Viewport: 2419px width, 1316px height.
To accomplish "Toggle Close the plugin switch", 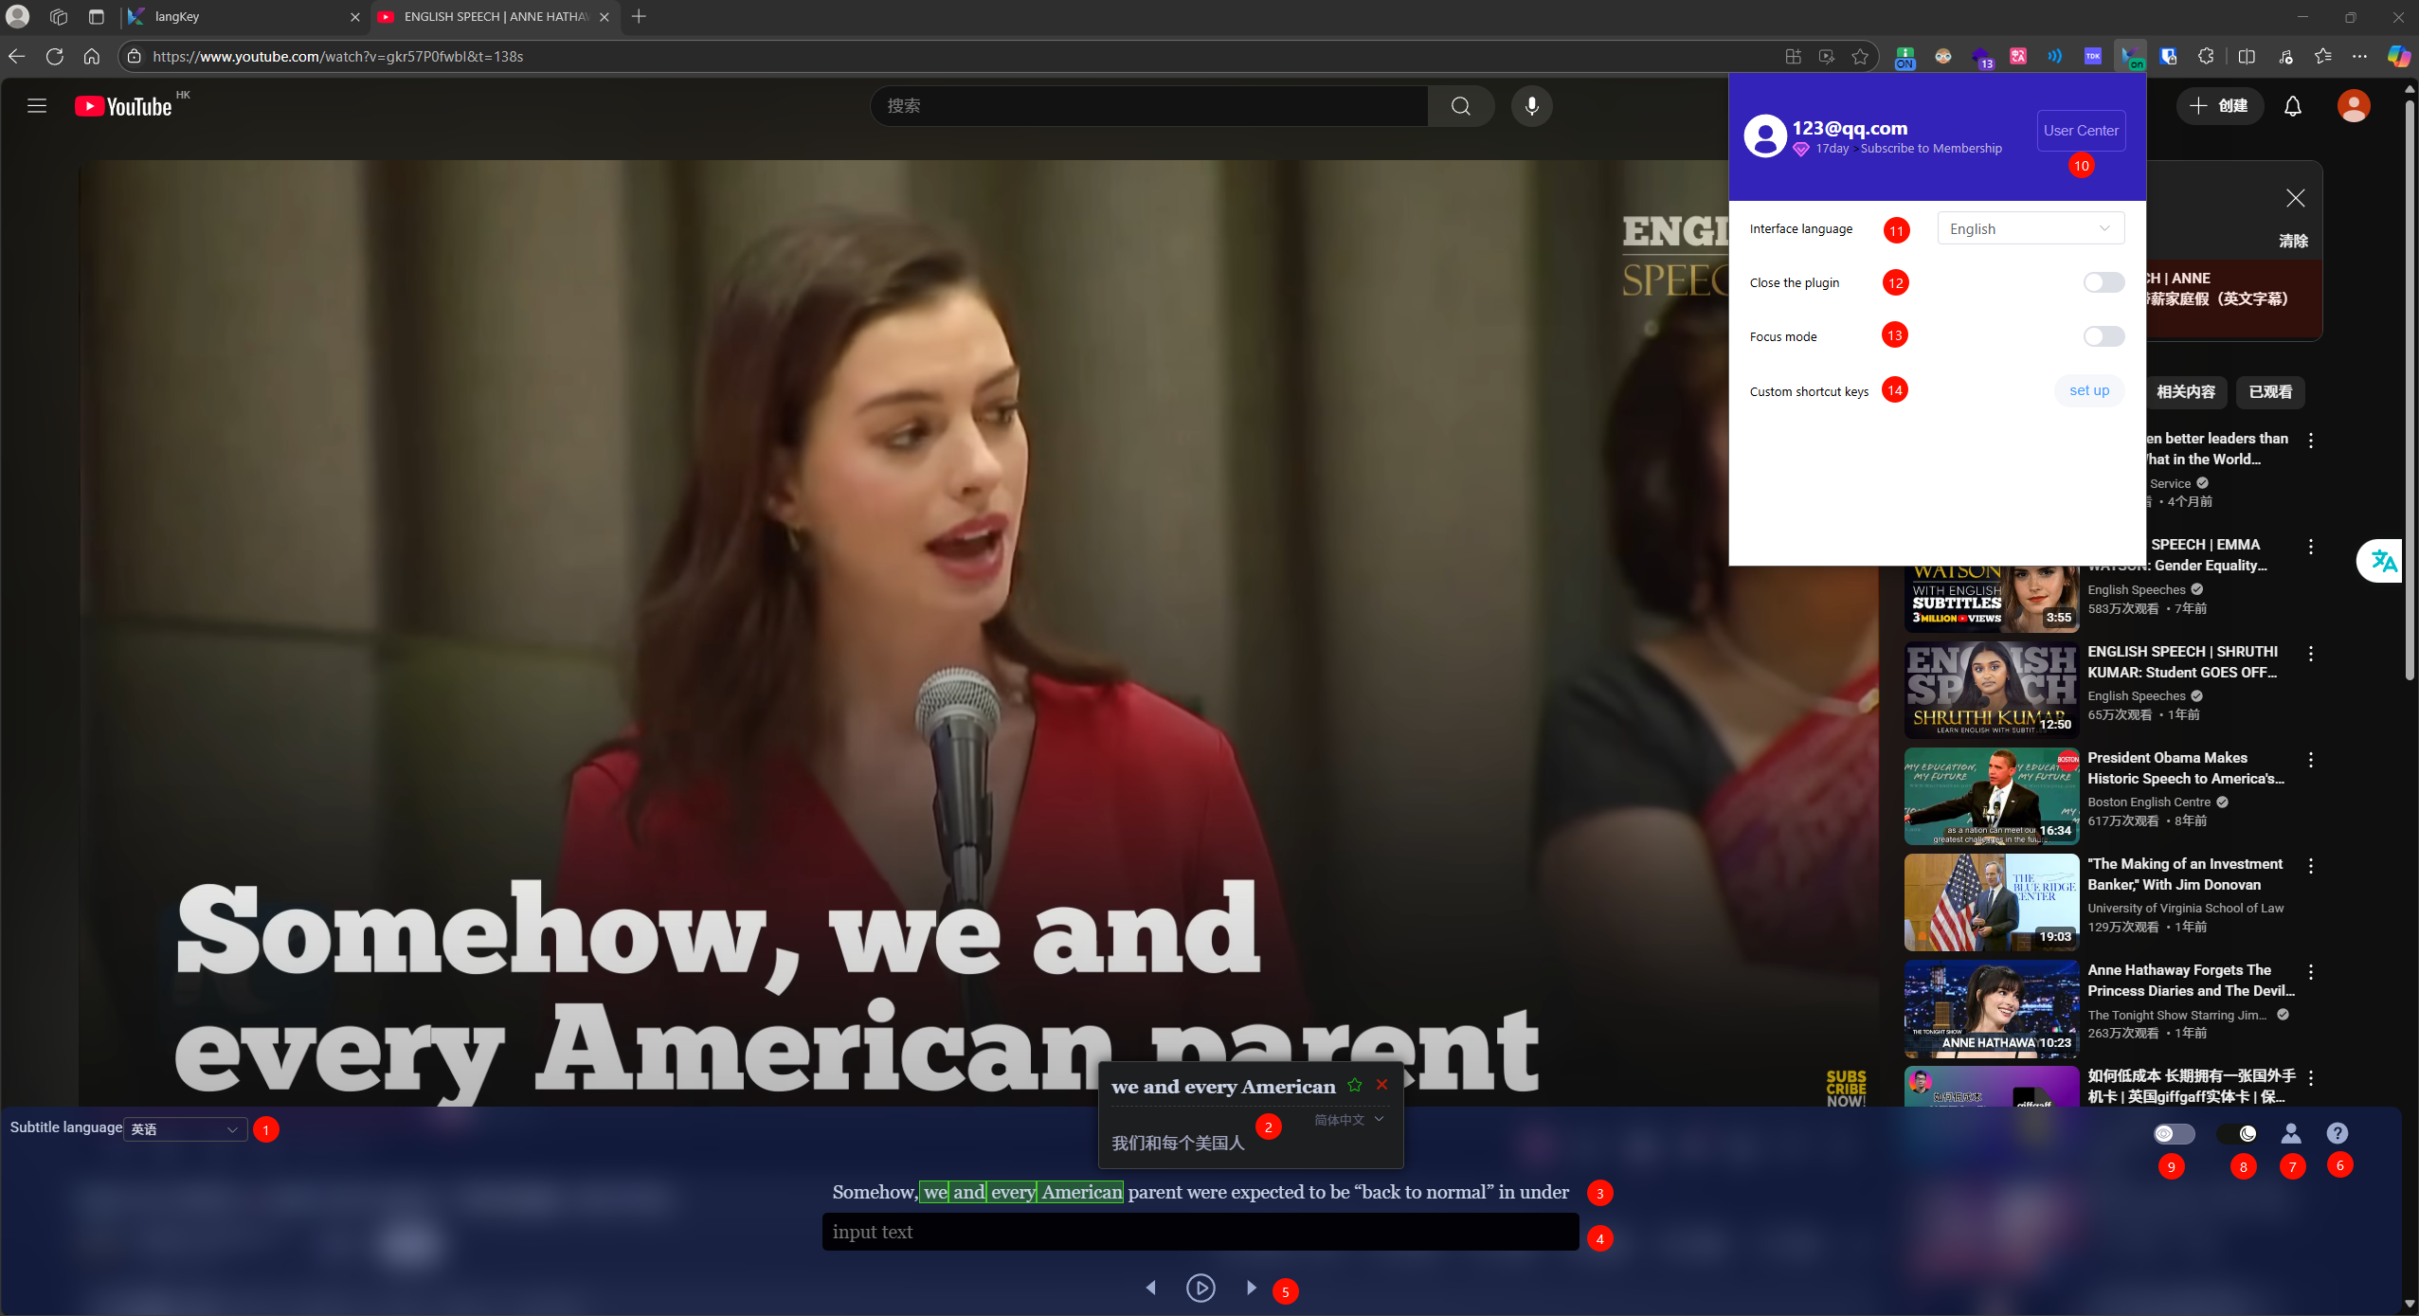I will 2103,282.
